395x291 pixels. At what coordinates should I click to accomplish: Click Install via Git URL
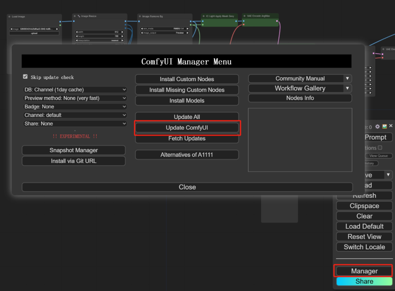(x=74, y=161)
